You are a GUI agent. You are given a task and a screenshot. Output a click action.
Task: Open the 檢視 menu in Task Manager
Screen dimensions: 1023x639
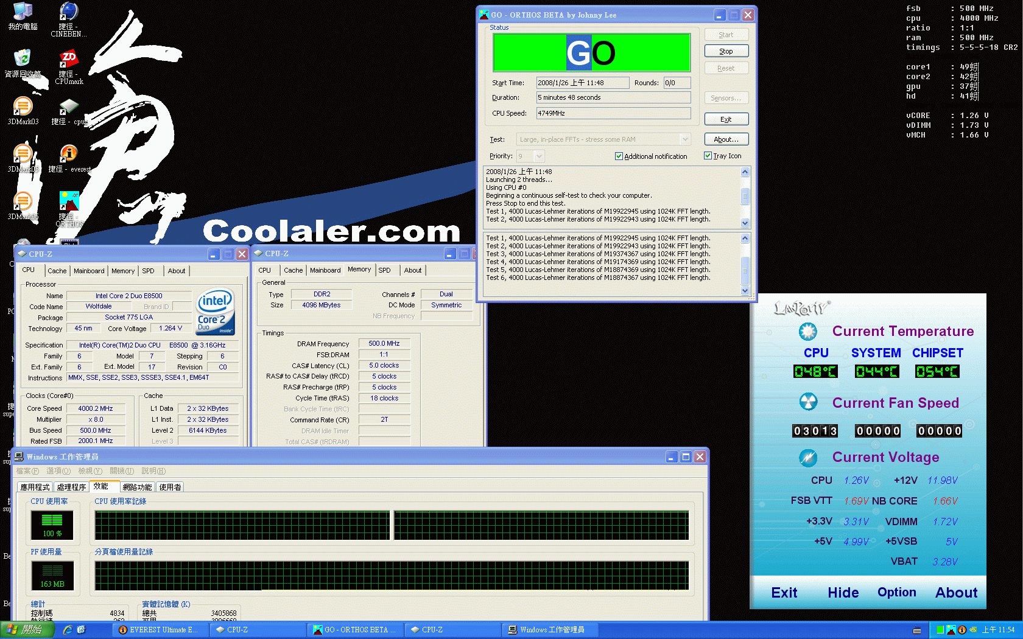tap(90, 471)
